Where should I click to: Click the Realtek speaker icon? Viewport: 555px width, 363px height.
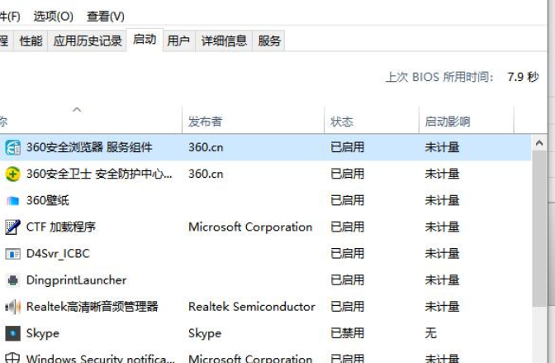point(12,307)
